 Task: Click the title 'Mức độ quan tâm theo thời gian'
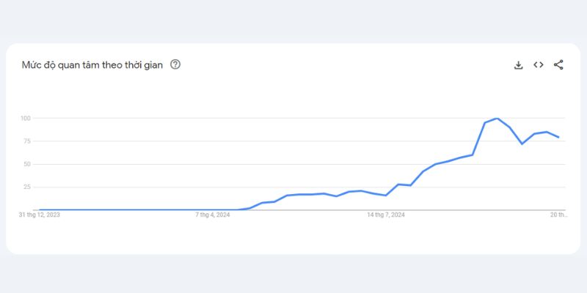click(91, 64)
